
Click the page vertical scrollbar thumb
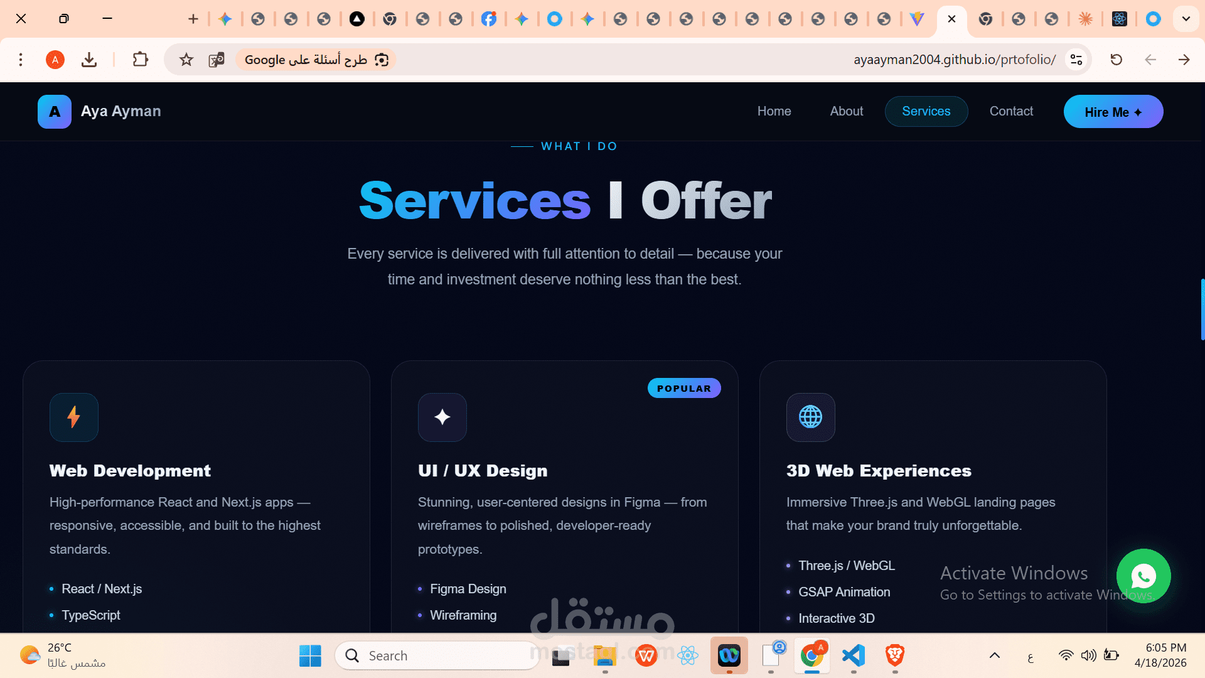(x=1202, y=309)
